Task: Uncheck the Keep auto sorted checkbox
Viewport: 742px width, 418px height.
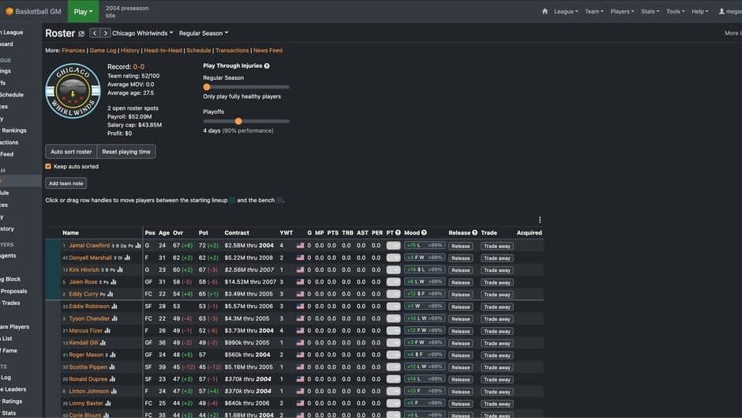Action: (48, 167)
